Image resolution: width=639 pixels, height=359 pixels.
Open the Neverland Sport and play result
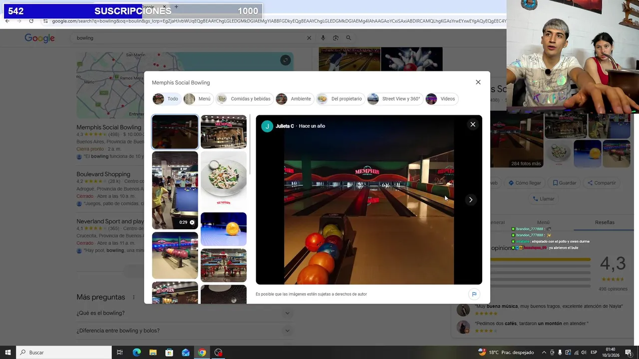pos(110,221)
